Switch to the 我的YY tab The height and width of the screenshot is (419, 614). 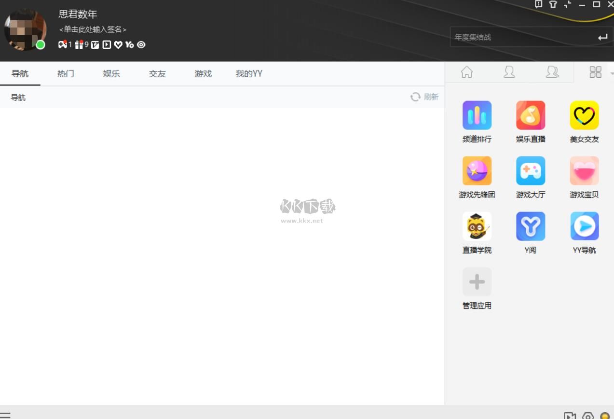248,73
